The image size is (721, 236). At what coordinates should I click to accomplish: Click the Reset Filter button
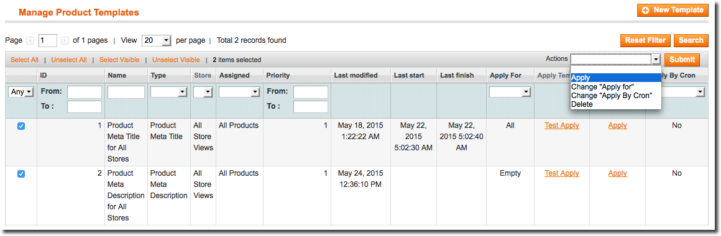645,40
